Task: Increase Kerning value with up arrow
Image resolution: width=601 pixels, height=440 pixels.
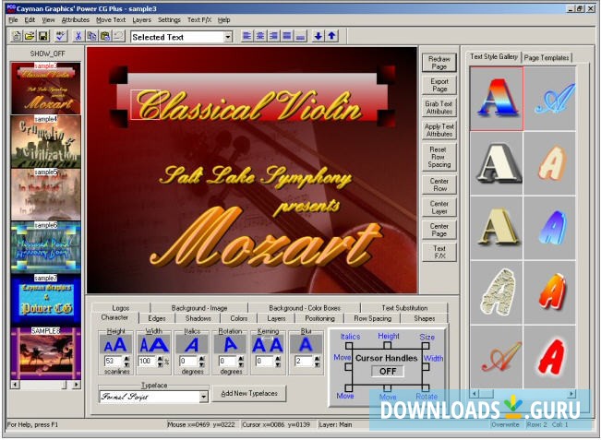Action: tap(278, 359)
